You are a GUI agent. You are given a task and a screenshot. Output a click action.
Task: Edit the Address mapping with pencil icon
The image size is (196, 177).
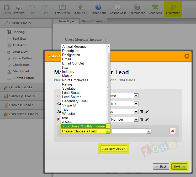tap(147, 111)
